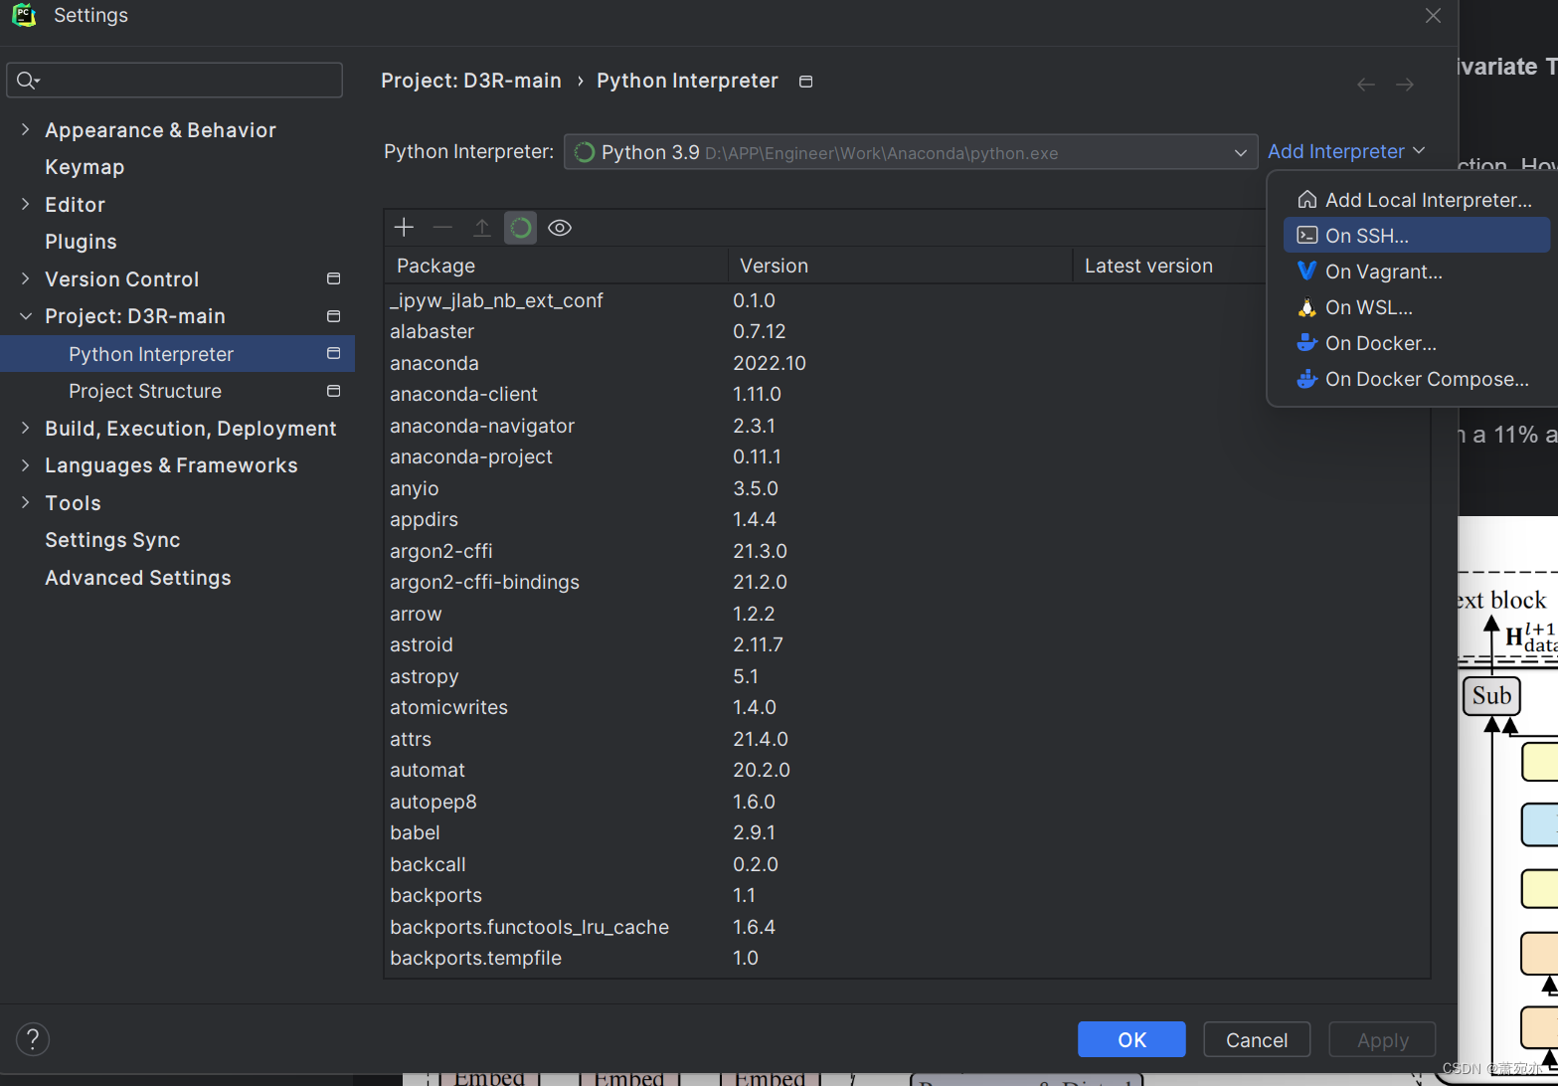Click the Project: D3R-main breadcrumb
This screenshot has width=1558, height=1086.
pyautogui.click(x=471, y=81)
